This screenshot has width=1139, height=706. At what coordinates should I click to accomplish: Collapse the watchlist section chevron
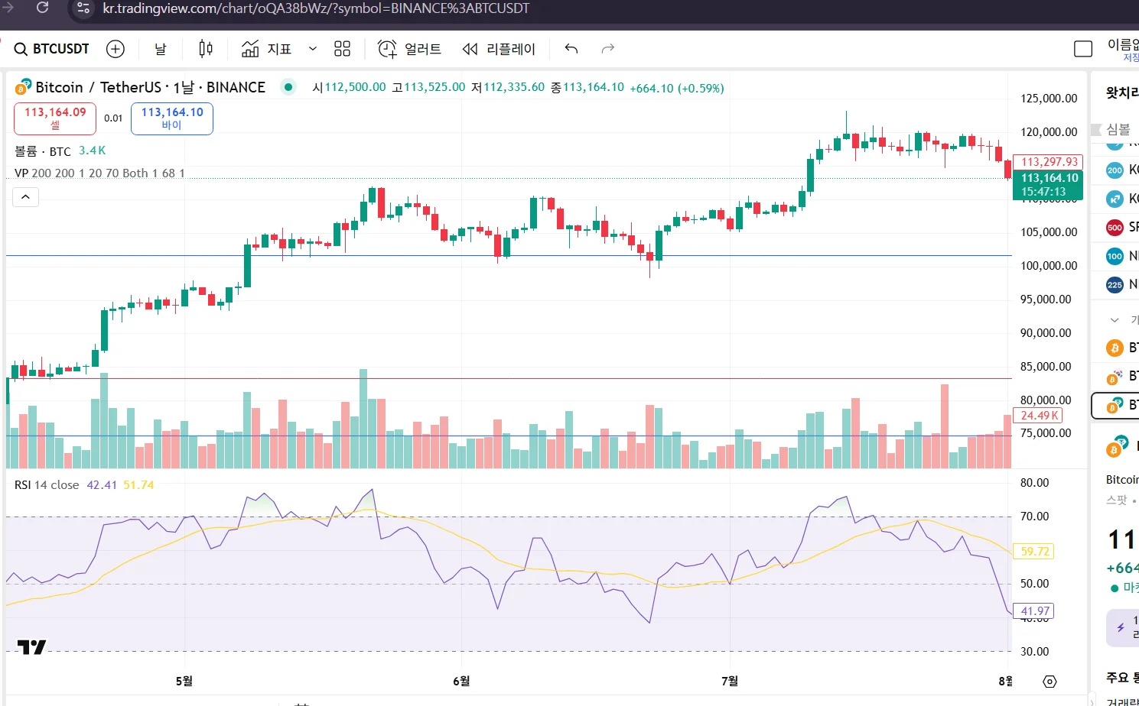(x=1115, y=319)
